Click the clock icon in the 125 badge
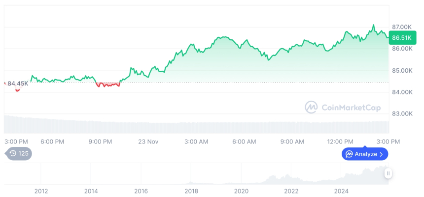Image resolution: width=424 pixels, height=197 pixels. [13, 153]
